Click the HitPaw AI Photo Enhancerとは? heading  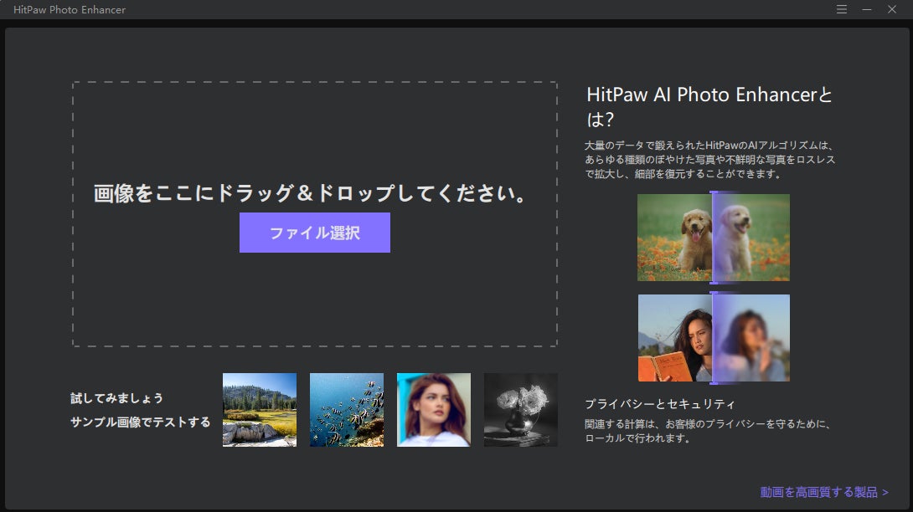click(709, 106)
